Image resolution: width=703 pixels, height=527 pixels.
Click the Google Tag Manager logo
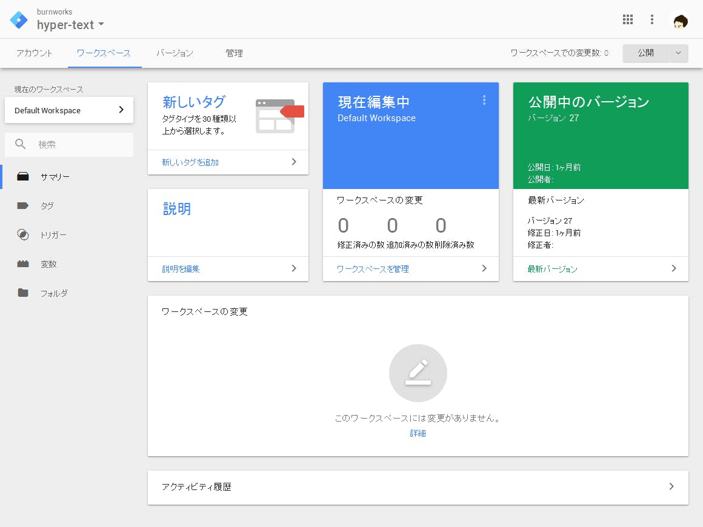19,19
